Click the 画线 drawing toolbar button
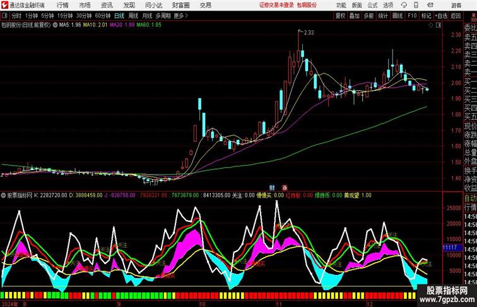477x307 pixels. tap(397, 16)
